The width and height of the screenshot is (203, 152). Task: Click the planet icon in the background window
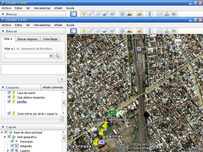(140, 14)
